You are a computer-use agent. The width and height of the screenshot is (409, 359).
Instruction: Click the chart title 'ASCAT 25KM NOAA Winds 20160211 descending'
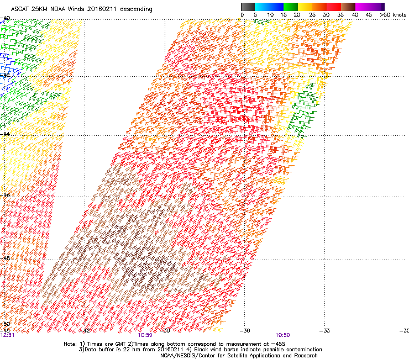tap(82, 9)
